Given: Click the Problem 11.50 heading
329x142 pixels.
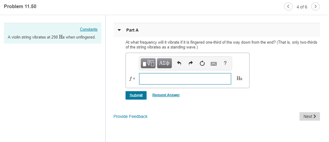Looking at the screenshot, I should [20, 6].
